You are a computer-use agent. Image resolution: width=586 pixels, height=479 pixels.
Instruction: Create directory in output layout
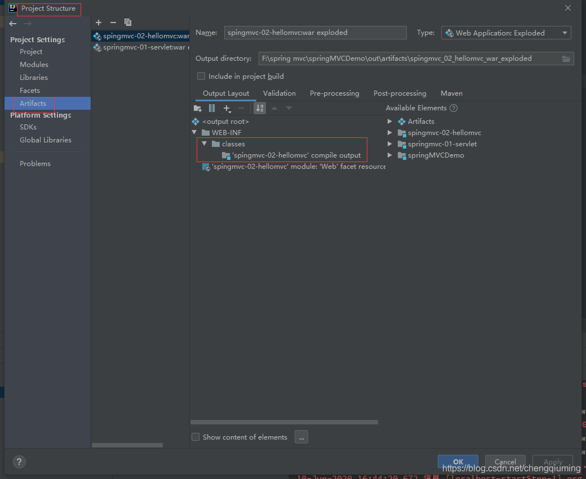[x=198, y=108]
